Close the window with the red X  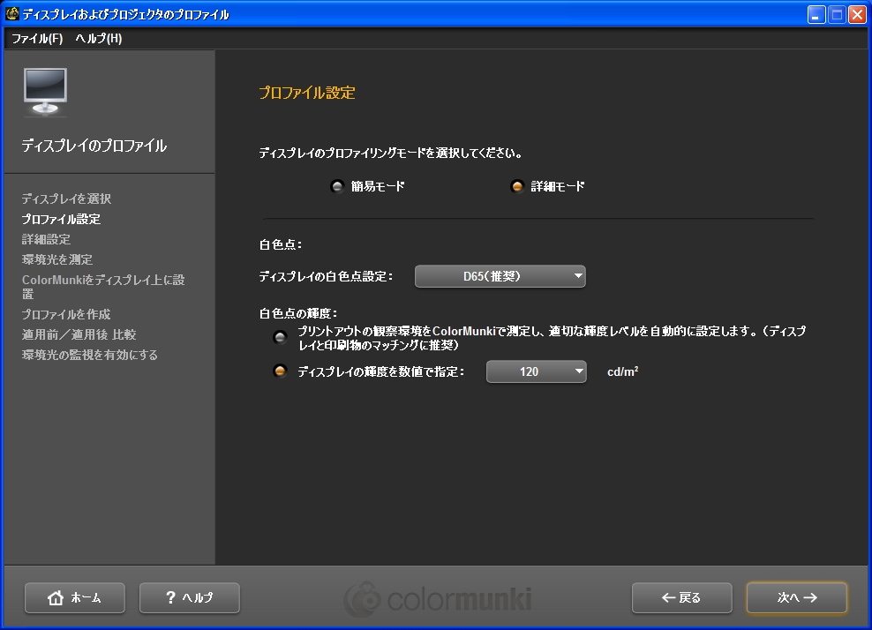pyautogui.click(x=858, y=14)
